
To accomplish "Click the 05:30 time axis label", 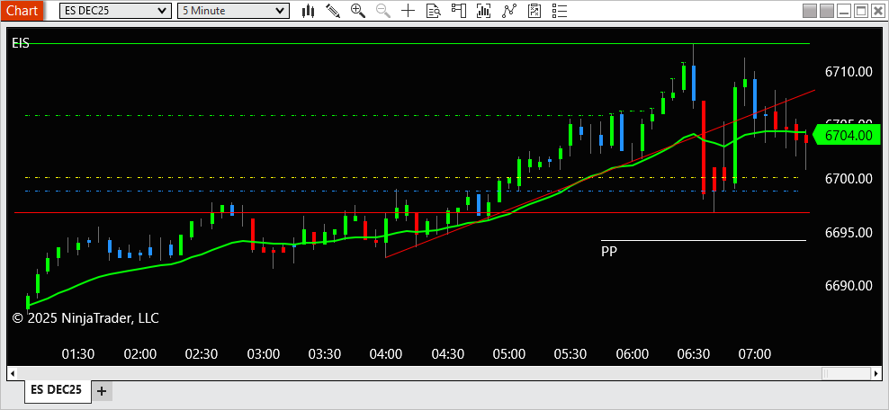I will tap(570, 354).
